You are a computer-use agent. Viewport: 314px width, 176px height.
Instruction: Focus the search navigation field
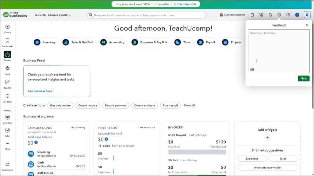tap(147, 15)
